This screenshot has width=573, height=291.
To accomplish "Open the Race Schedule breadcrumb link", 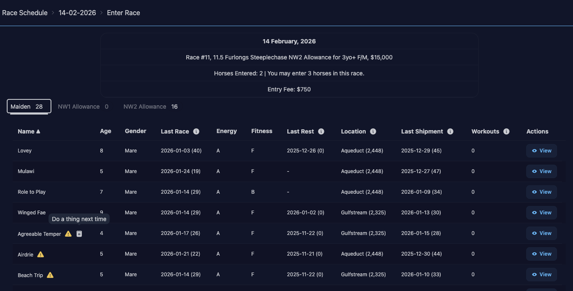I will coord(25,13).
